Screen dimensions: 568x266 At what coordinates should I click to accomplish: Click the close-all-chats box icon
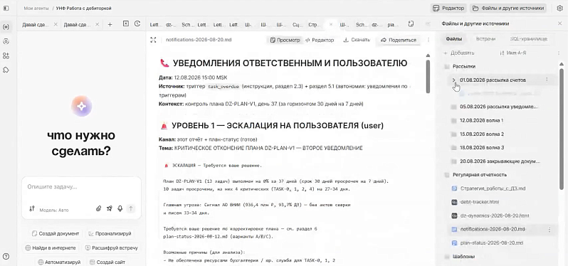(126, 23)
